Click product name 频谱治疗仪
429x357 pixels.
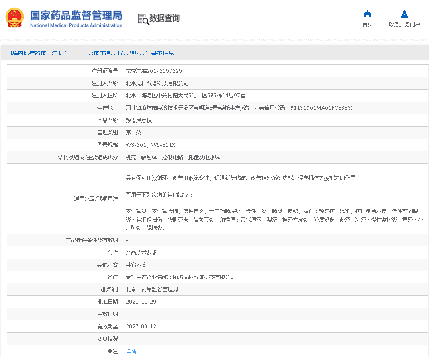139,120
